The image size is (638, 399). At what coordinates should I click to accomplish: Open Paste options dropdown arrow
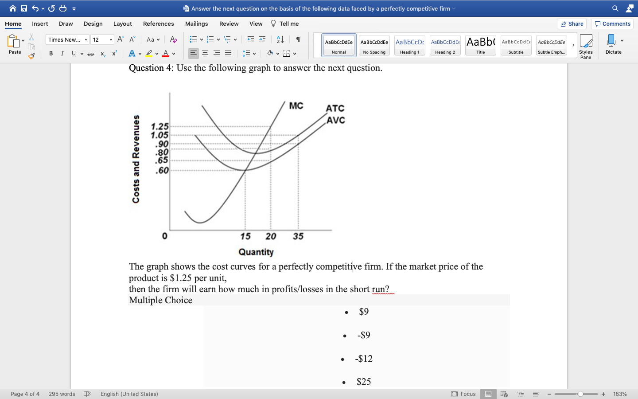23,40
